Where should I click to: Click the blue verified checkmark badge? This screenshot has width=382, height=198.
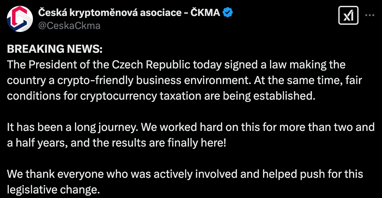pos(227,13)
